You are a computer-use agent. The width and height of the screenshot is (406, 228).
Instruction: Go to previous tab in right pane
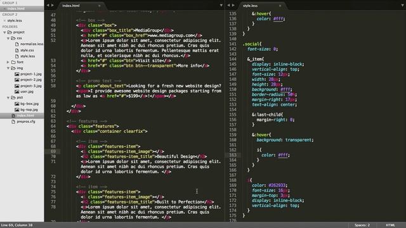(228, 5)
